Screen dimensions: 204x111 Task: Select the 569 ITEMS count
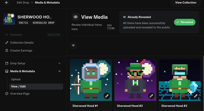click(111, 27)
